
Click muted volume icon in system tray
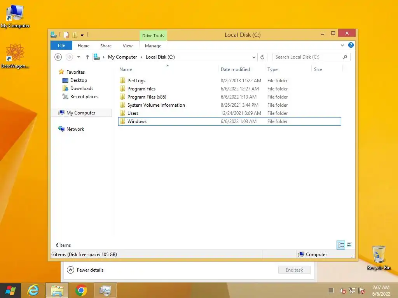click(342, 291)
